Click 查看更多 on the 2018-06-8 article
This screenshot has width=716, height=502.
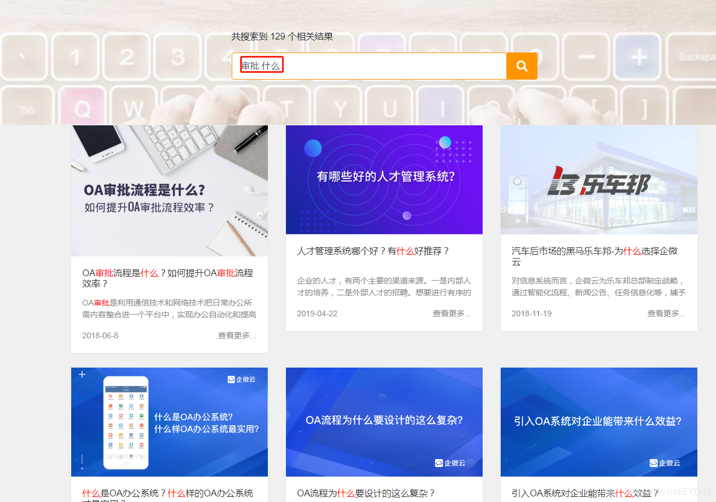[237, 335]
